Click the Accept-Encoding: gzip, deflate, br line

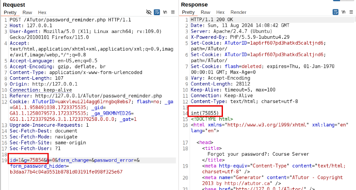click(x=58, y=66)
